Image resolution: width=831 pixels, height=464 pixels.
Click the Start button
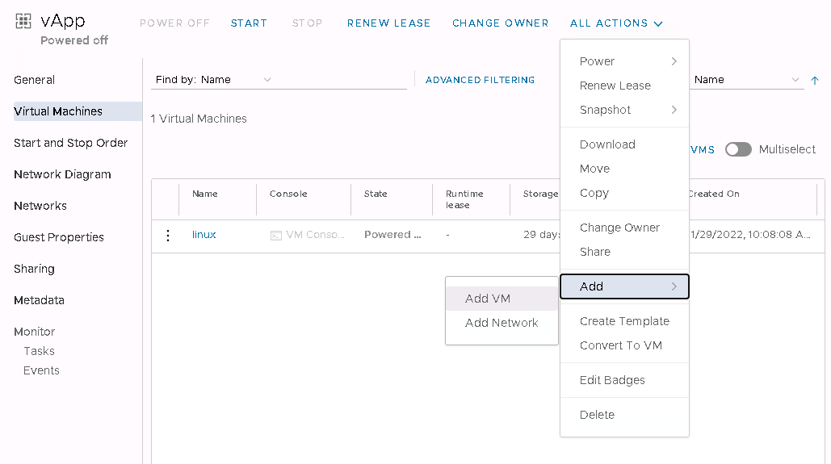click(249, 23)
